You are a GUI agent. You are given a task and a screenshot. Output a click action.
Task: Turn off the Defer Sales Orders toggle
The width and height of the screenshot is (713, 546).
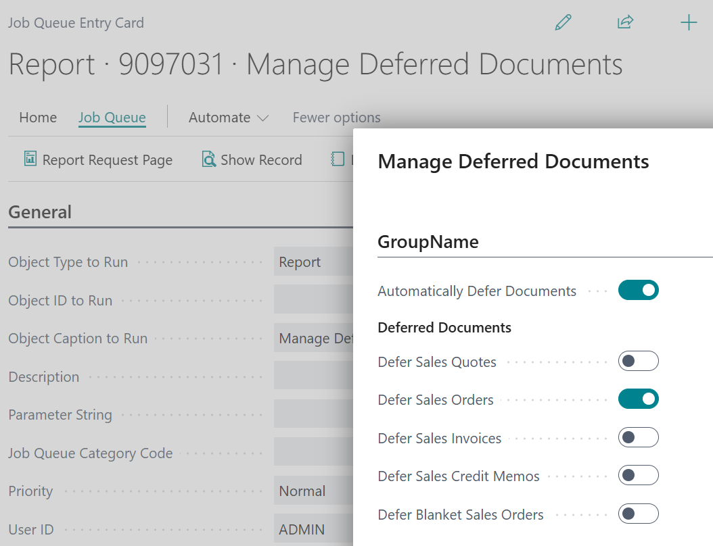638,399
